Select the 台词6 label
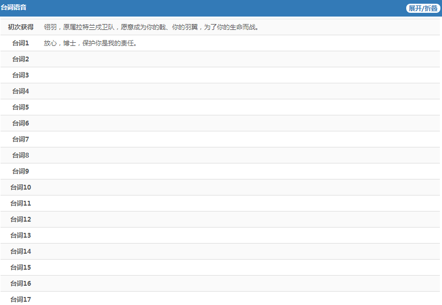Screen dimensions: 442x305 21,123
